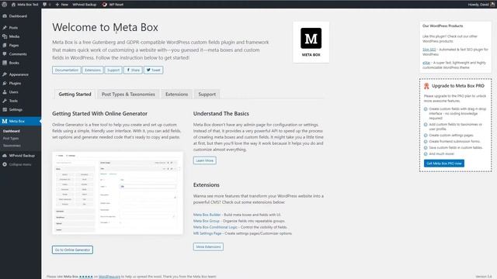Screen dimensions: 497x279
Task: Click Go to Online Generator button
Action: point(72,250)
